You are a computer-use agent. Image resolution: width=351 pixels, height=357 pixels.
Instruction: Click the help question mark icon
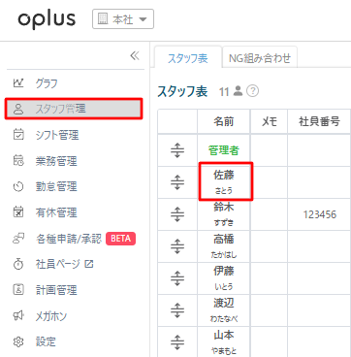point(253,91)
